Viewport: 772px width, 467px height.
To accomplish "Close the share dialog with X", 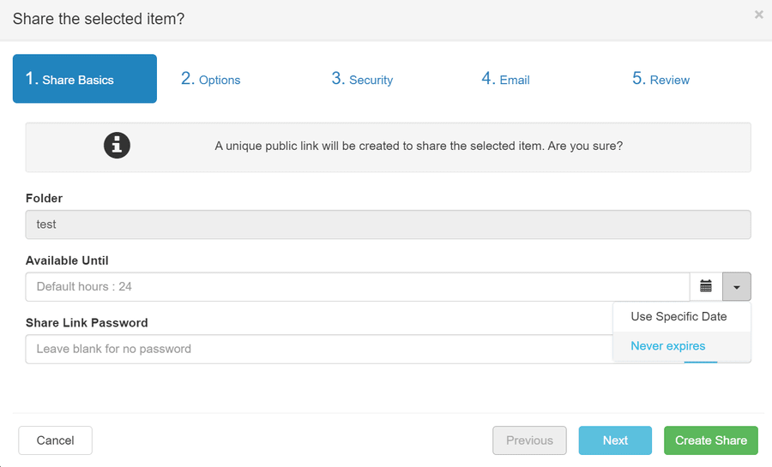I will [x=758, y=15].
